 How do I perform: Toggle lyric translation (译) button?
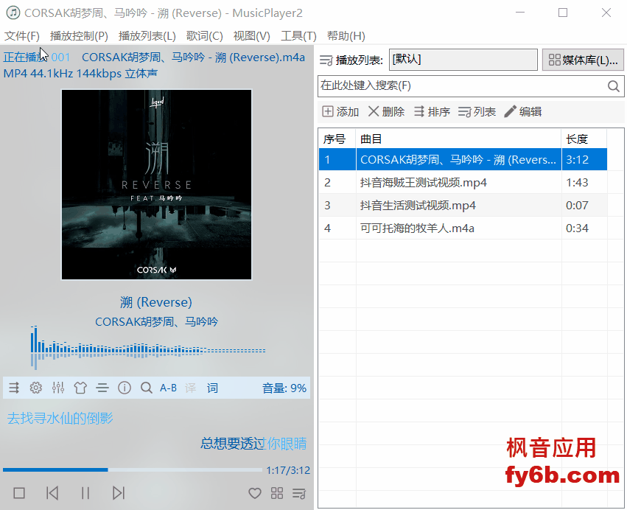tap(190, 388)
